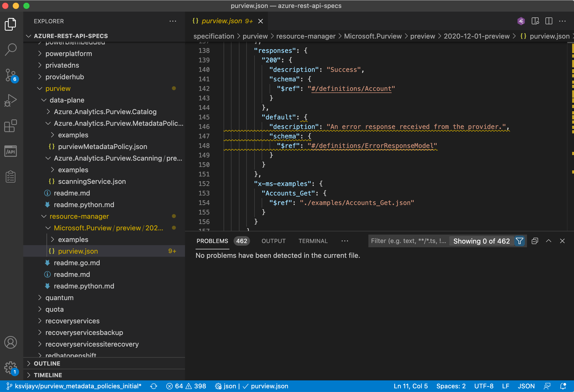Viewport: 574px width, 392px height.
Task: Select purview.json in the explorer tree
Action: (x=104, y=251)
